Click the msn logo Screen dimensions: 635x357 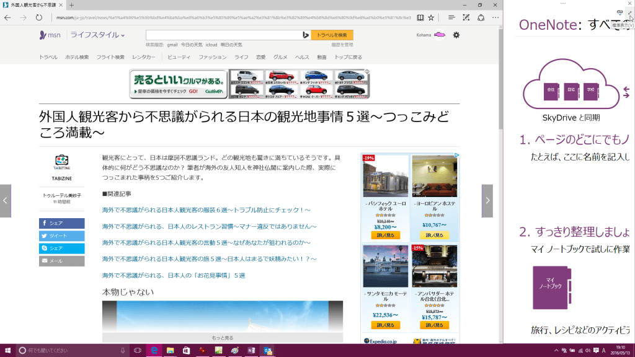[50, 35]
